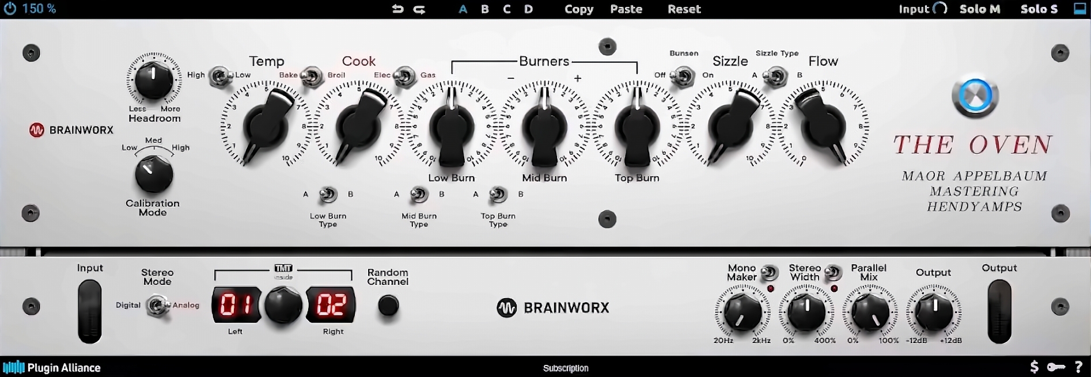Click the Output gain knob

934,311
